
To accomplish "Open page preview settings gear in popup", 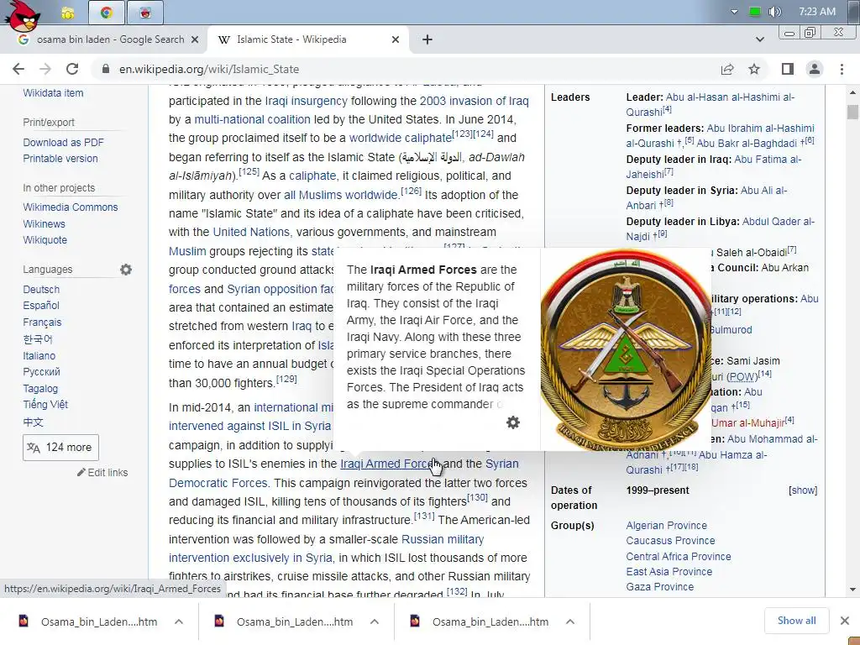I will point(513,422).
